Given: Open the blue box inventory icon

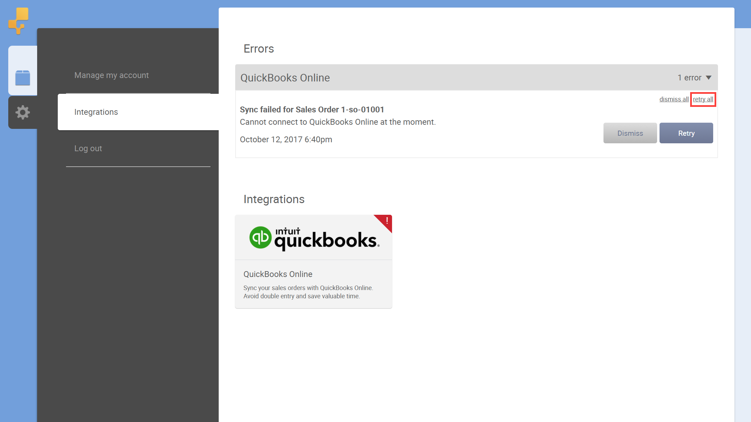Looking at the screenshot, I should (x=23, y=78).
